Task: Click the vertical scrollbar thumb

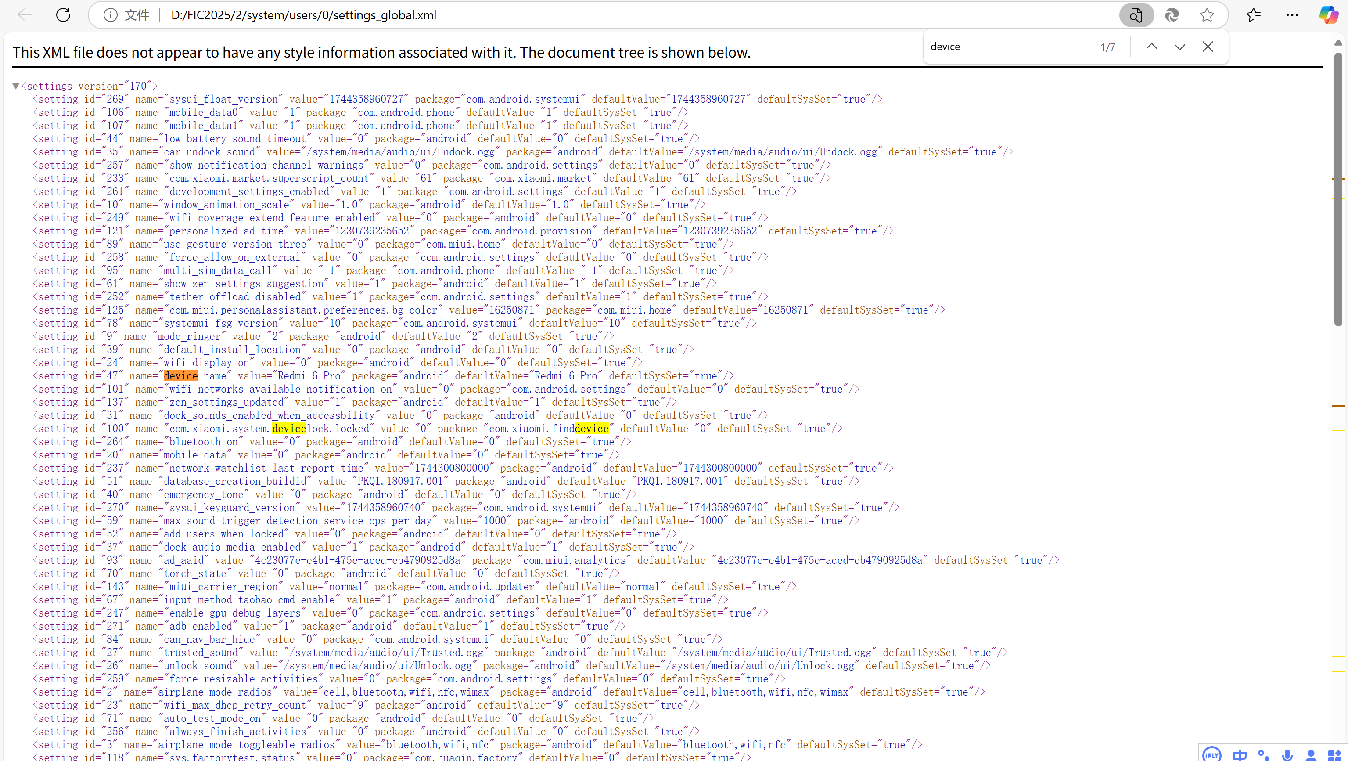Action: [x=1338, y=188]
